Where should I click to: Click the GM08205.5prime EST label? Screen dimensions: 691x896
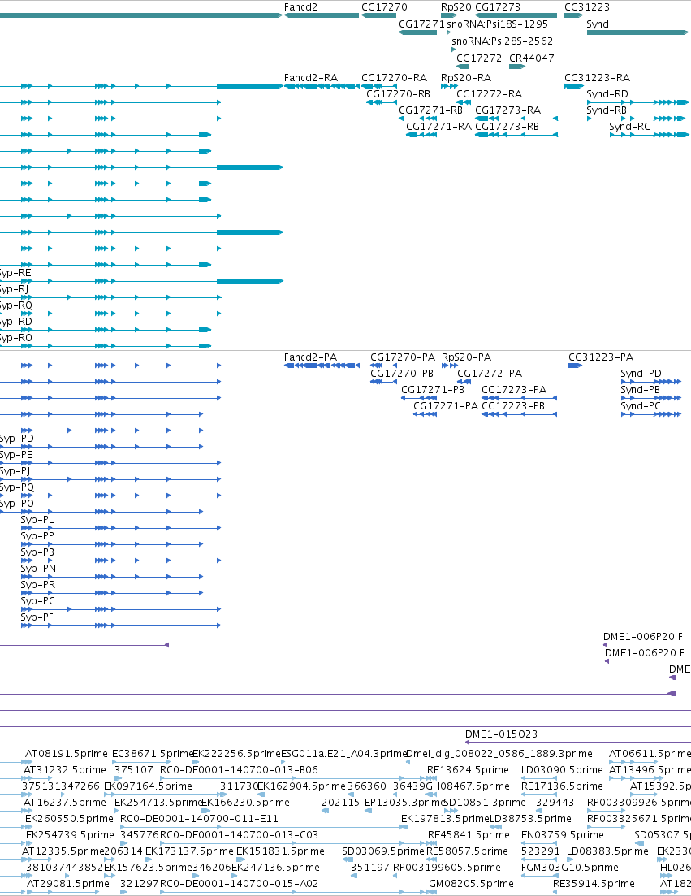pyautogui.click(x=471, y=884)
